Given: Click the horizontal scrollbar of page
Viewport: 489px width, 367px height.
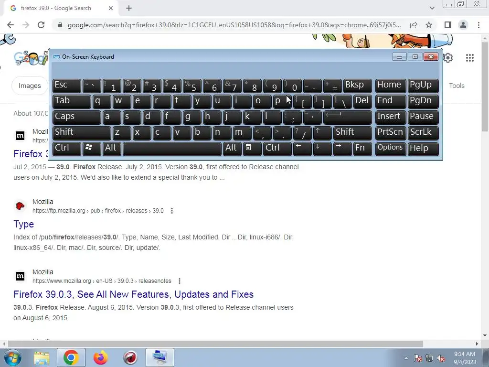Looking at the screenshot, I should click(x=215, y=344).
